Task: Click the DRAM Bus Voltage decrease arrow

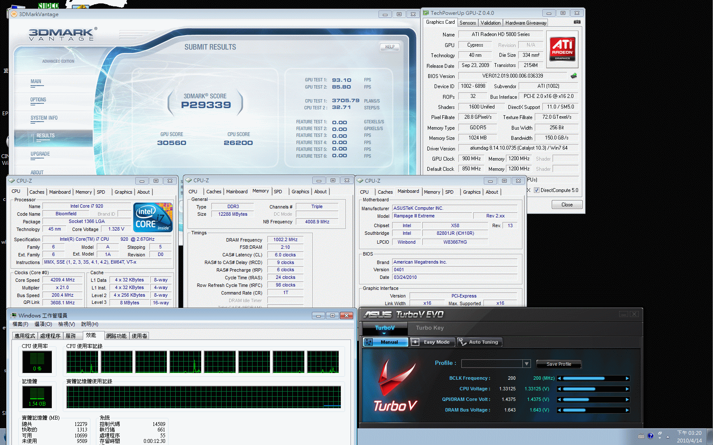Action: [x=559, y=410]
